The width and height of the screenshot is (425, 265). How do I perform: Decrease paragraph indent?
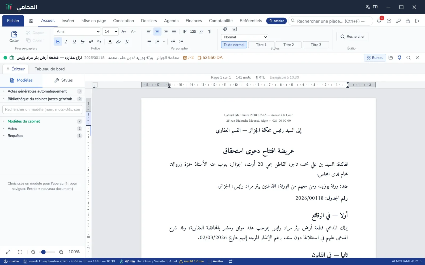[173, 42]
